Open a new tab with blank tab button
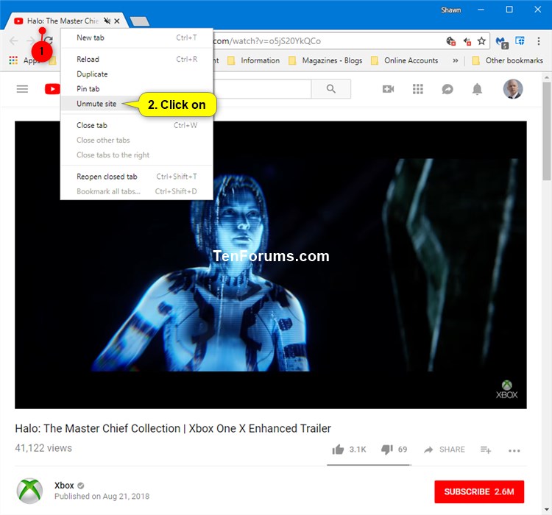Viewport: 552px width, 515px height. pyautogui.click(x=140, y=21)
